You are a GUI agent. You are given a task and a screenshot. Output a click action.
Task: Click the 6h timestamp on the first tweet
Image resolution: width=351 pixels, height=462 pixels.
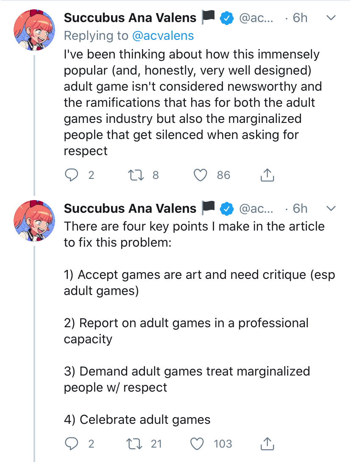pos(300,18)
